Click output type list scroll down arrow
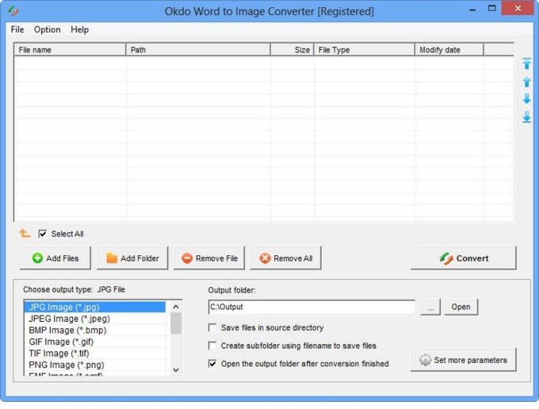The height and width of the screenshot is (409, 539). point(176,370)
